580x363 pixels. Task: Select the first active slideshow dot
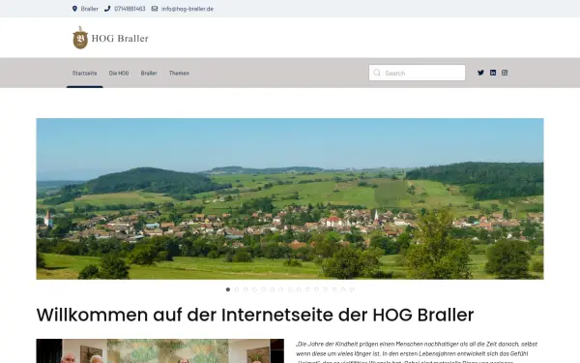pyautogui.click(x=228, y=289)
